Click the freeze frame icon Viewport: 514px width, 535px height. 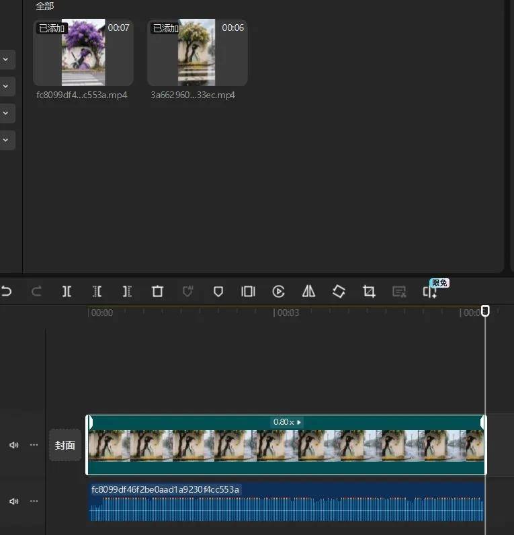point(248,291)
